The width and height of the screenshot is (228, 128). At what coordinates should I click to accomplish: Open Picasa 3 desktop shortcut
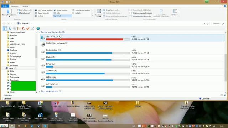click(x=40, y=104)
